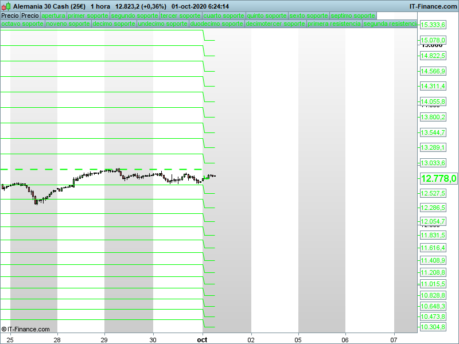459x344 pixels.
Task: Click the 30 date marker on time axis
Action: tap(153, 340)
